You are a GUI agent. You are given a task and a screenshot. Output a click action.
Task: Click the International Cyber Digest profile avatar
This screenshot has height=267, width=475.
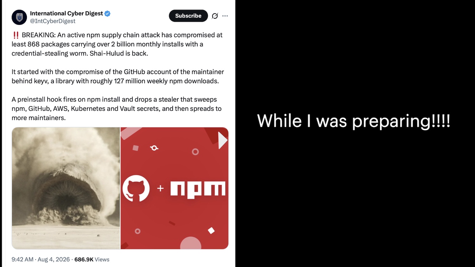19,17
